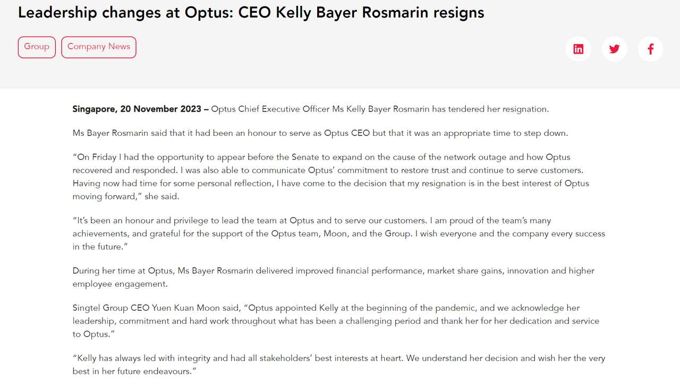Select the Company News category label
Screen dimensions: 680x385
point(98,47)
